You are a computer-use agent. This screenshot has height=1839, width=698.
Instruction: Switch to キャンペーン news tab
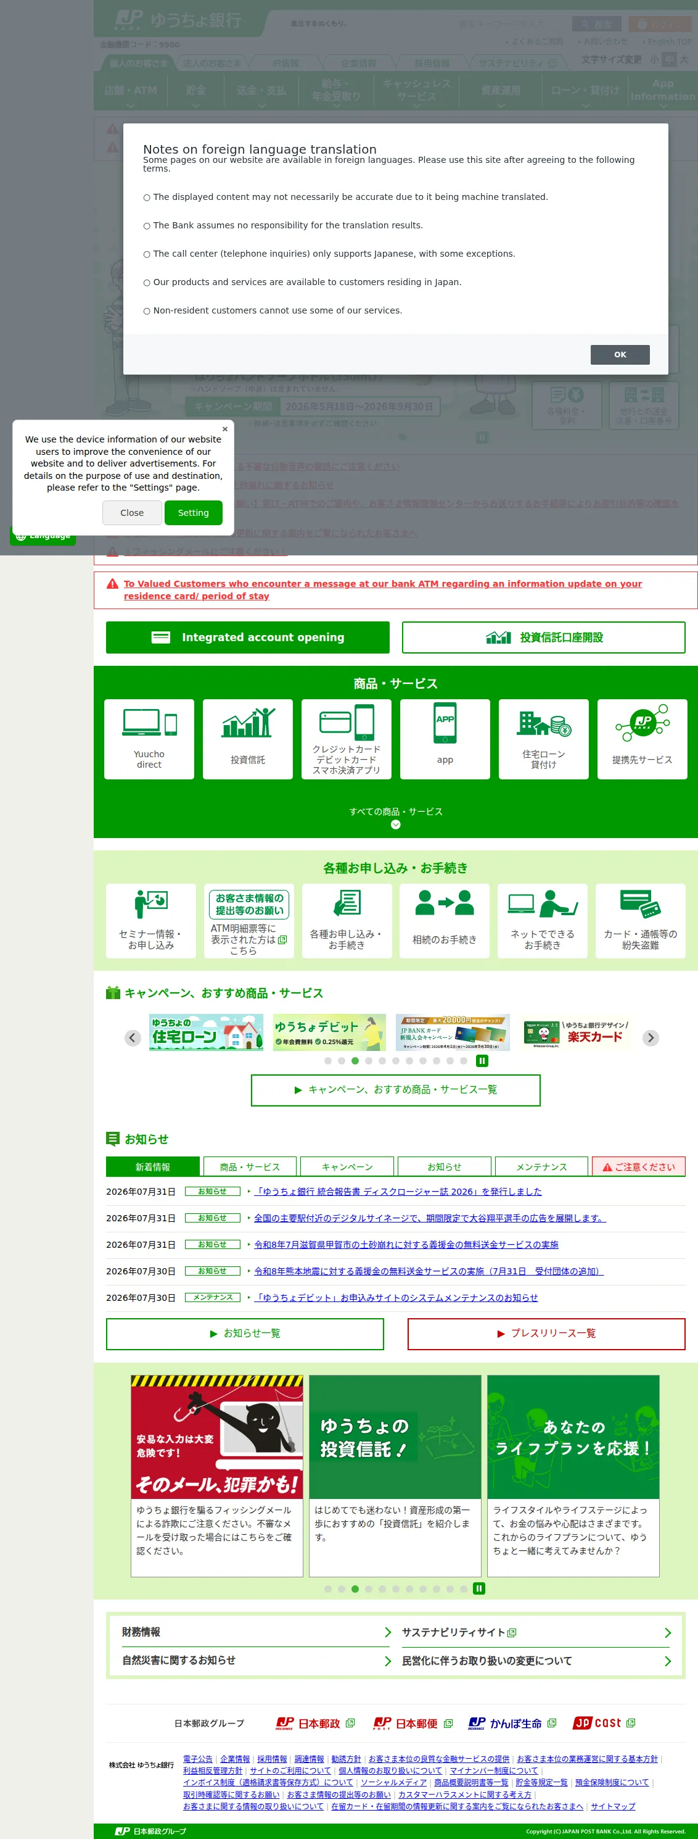347,1166
